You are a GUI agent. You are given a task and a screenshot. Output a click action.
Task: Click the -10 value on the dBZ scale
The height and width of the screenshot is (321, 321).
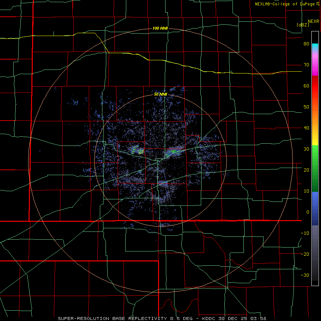pos(305,233)
